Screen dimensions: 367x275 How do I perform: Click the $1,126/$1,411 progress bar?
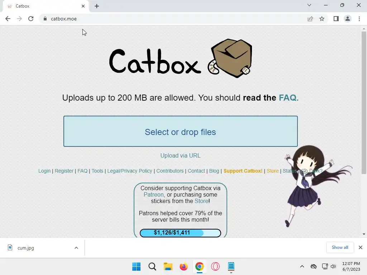pyautogui.click(x=181, y=233)
